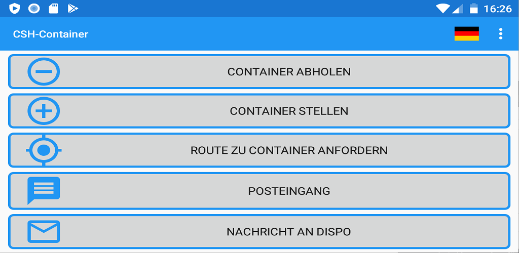Request ROUTE ZU CONTAINER ANFORDERN
The height and width of the screenshot is (253, 519).
tap(259, 150)
